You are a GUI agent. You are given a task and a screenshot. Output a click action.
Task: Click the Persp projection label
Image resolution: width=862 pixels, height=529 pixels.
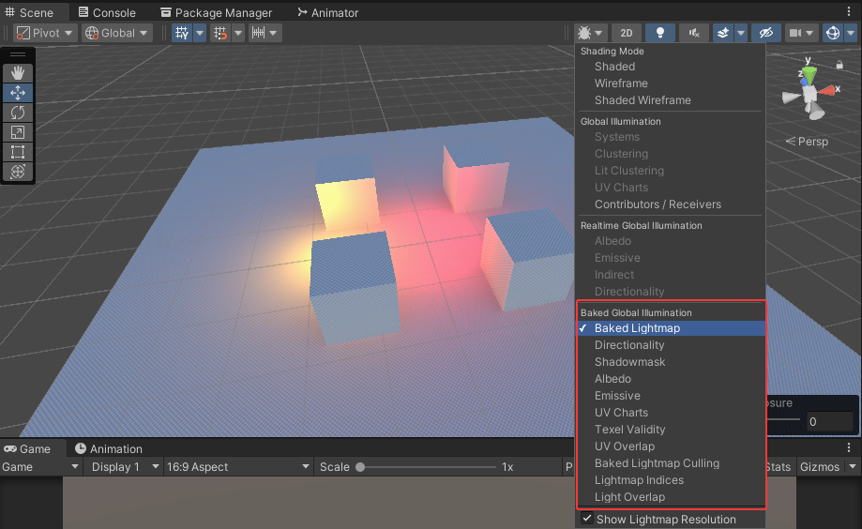tap(807, 142)
